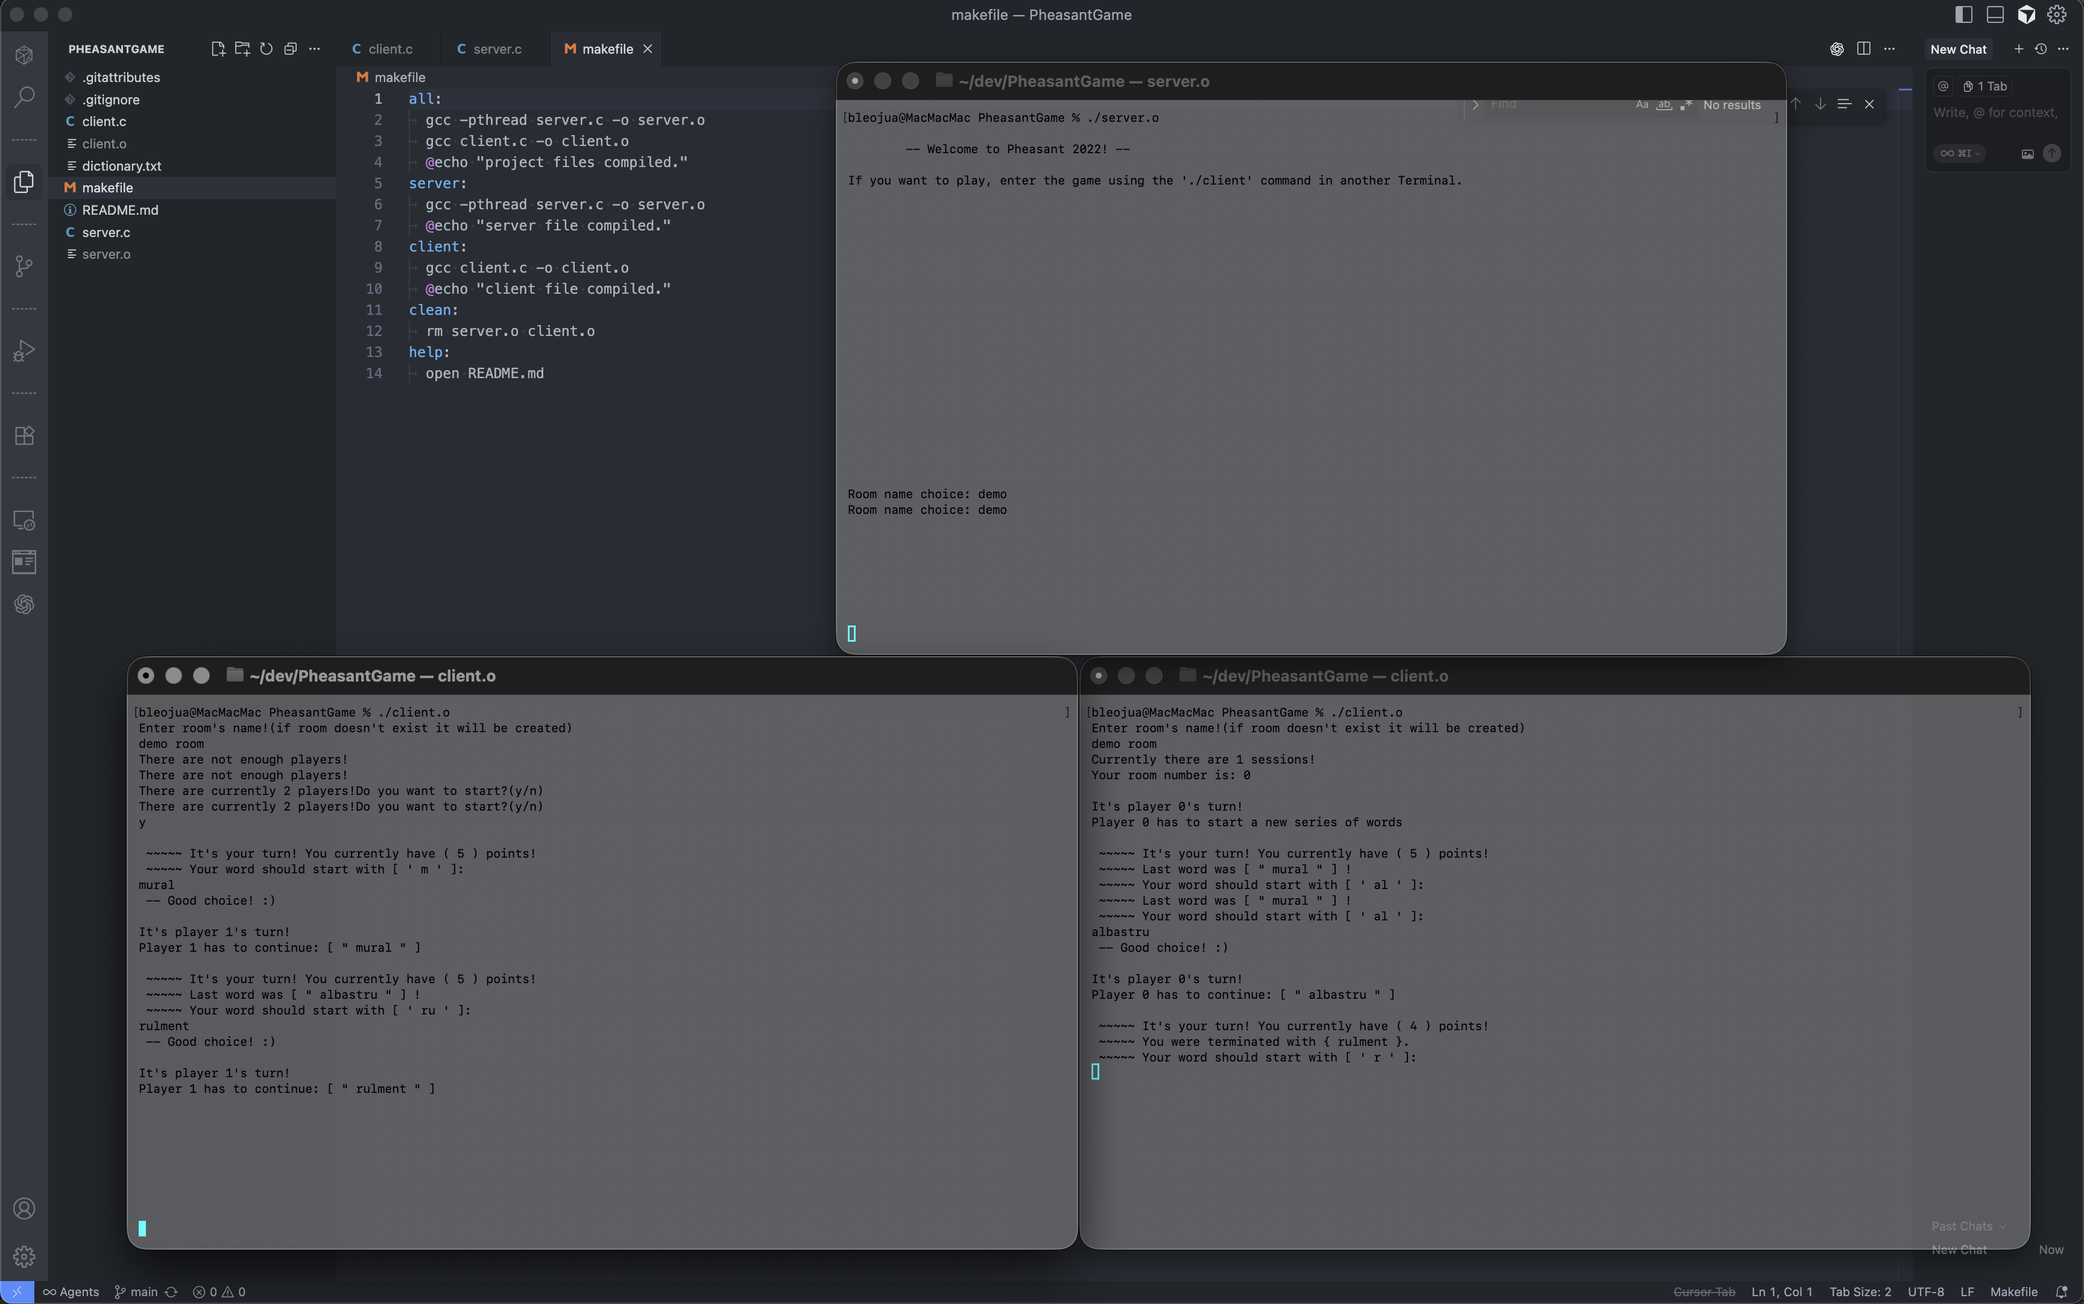2084x1304 pixels.
Task: Toggle Cursor Tab in status bar
Action: tap(1704, 1292)
